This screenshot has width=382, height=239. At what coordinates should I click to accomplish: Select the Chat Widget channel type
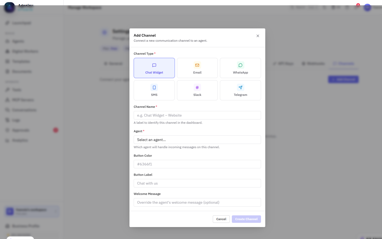point(154,68)
